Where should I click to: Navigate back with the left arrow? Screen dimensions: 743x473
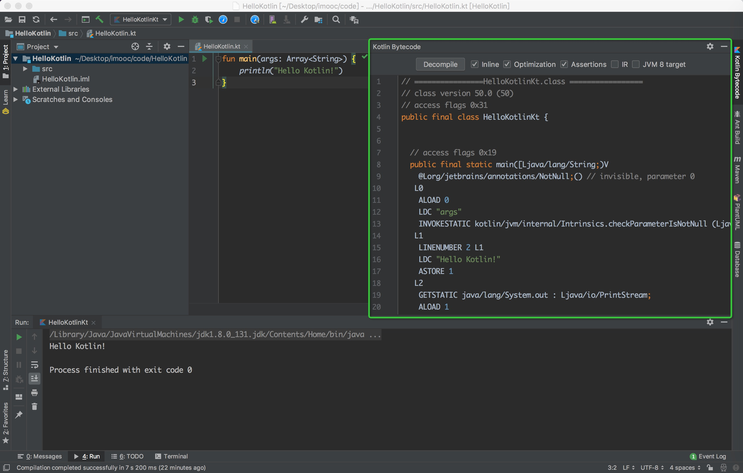tap(53, 20)
